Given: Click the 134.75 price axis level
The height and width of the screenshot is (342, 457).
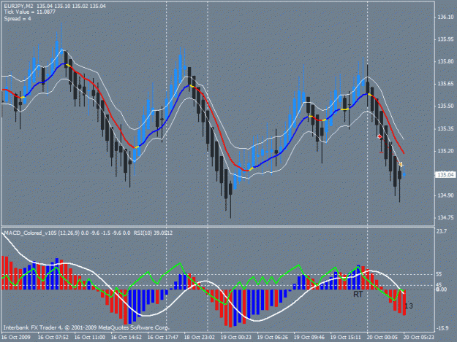Looking at the screenshot, I should 445,217.
